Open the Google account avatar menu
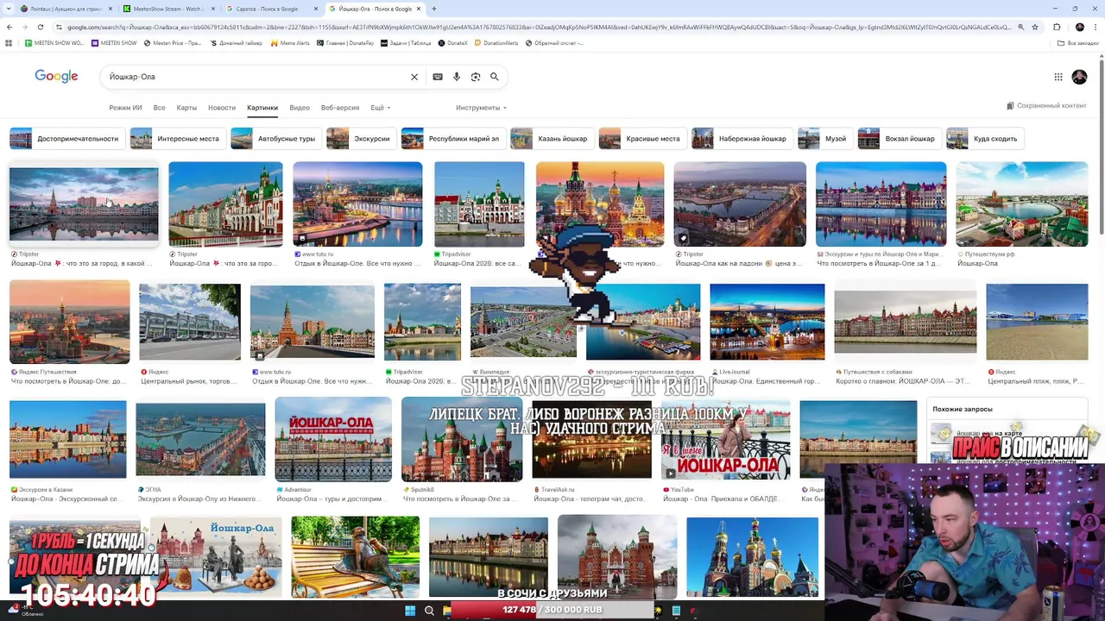1105x621 pixels. pos(1079,77)
